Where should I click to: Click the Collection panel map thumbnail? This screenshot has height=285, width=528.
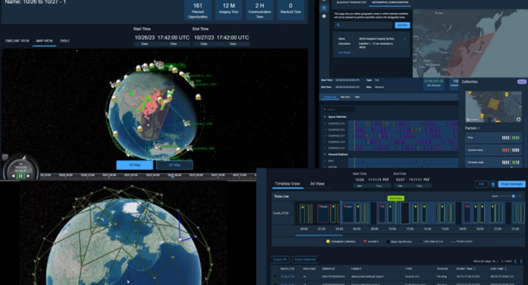click(493, 107)
